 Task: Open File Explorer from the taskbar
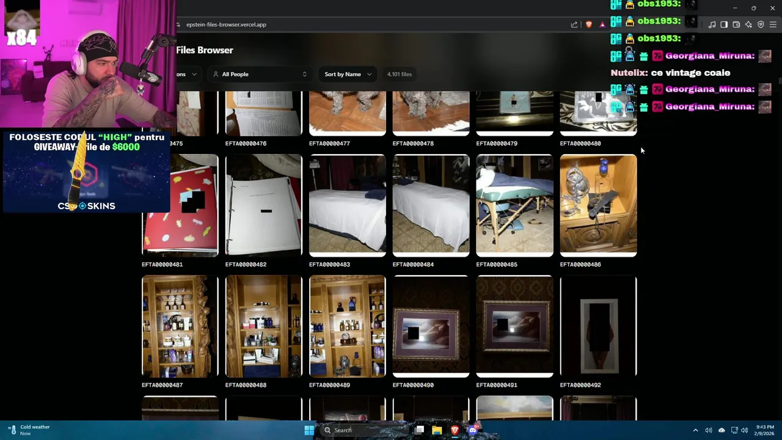(x=437, y=430)
